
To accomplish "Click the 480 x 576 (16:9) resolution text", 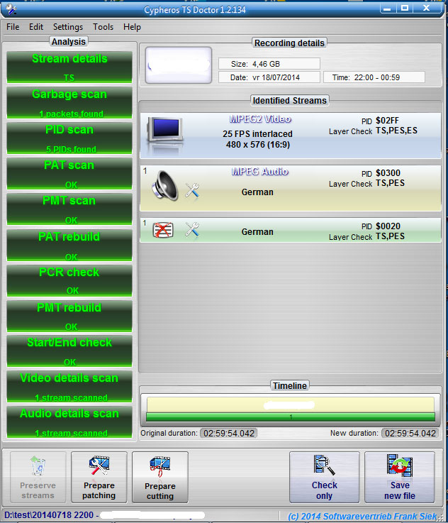I will 258,145.
